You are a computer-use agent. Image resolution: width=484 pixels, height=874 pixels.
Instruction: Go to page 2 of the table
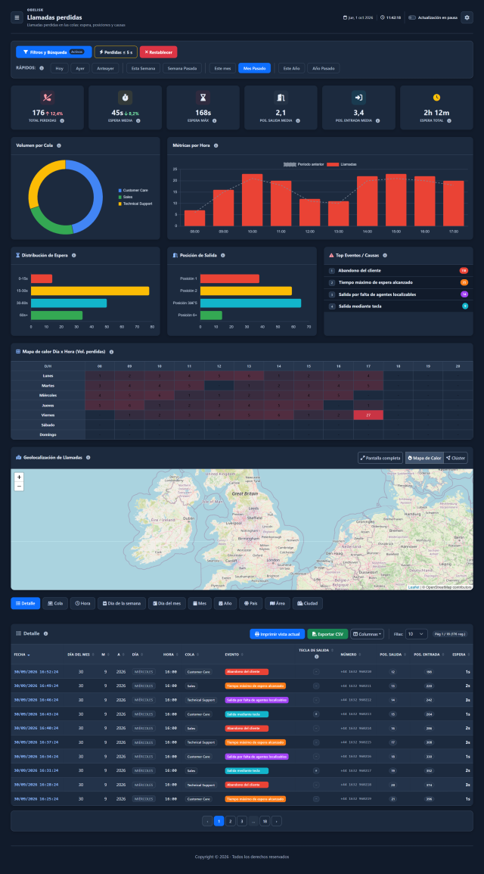point(231,821)
